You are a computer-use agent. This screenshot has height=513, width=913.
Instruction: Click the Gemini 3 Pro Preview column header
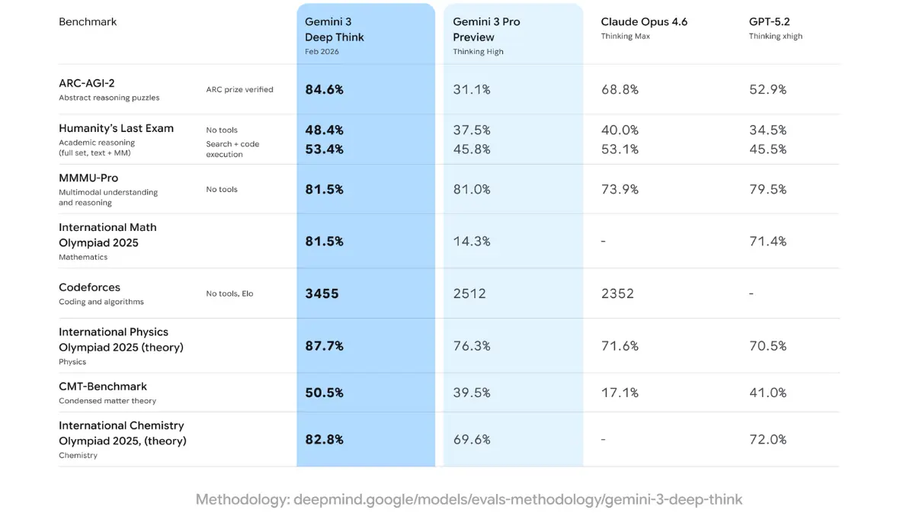click(486, 30)
